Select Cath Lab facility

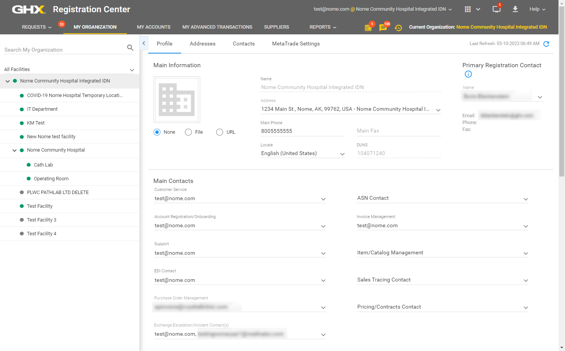point(70,165)
